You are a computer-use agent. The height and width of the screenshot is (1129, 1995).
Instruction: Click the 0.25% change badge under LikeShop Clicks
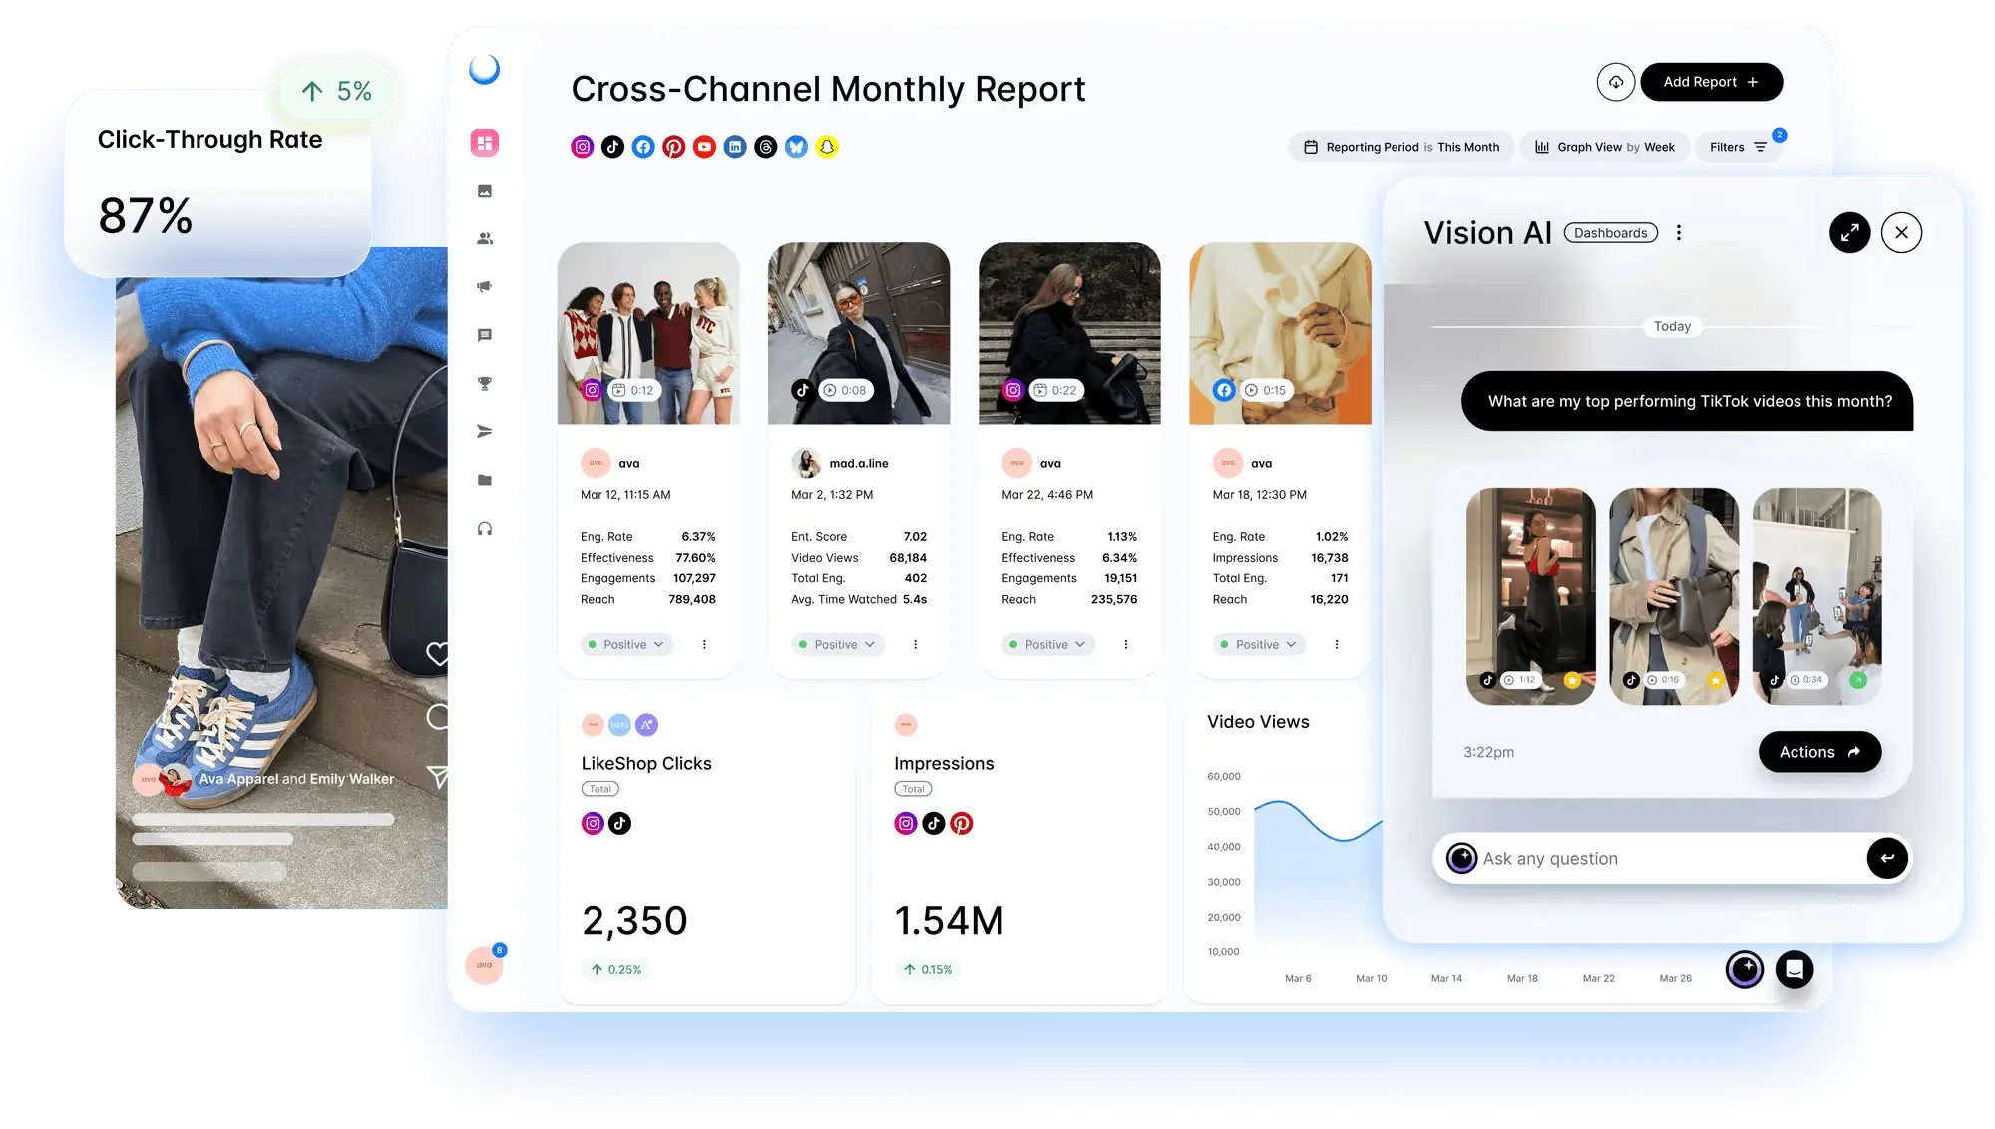pyautogui.click(x=615, y=969)
